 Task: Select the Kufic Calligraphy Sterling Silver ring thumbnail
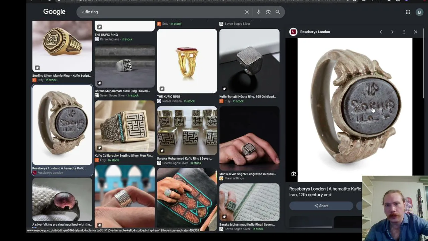(125, 127)
